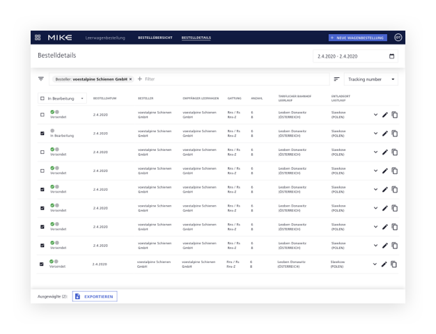
Task: Click the filter funnel icon
Action: click(41, 79)
